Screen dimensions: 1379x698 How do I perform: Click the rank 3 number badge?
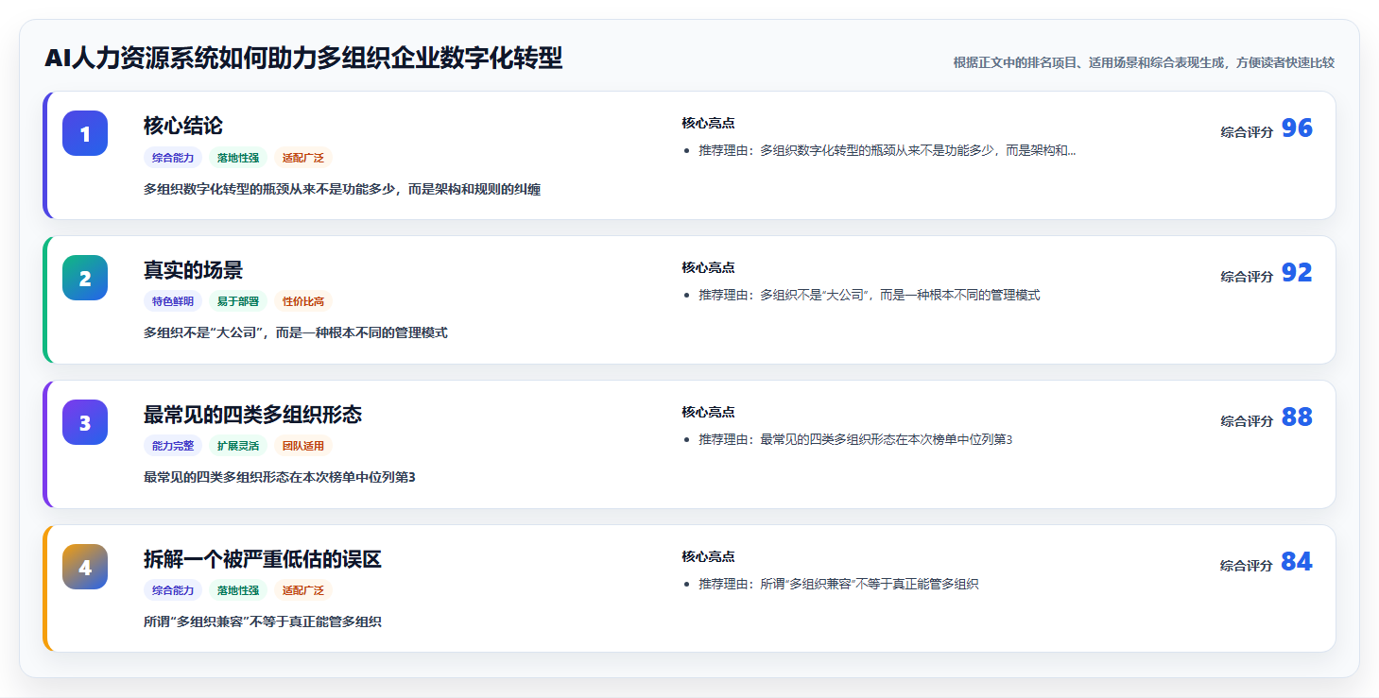click(x=85, y=422)
